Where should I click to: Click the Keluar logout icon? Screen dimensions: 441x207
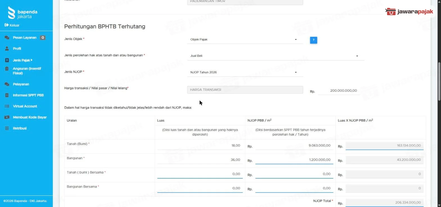tap(6, 25)
